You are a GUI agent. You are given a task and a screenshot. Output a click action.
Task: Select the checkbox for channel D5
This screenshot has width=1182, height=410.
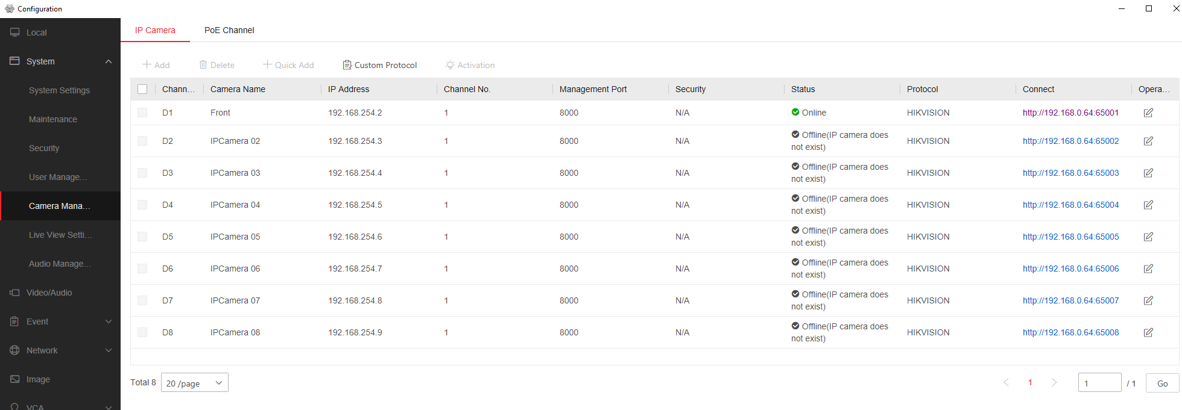[x=142, y=237]
